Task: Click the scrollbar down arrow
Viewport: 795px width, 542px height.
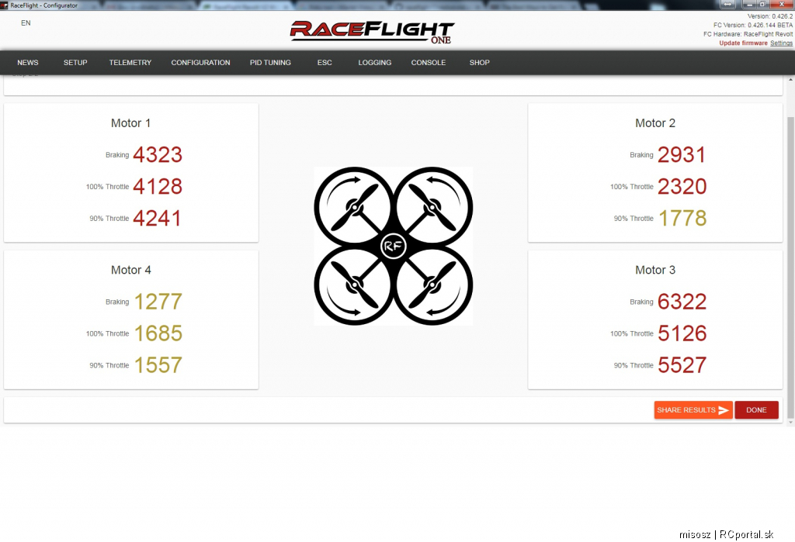Action: tap(790, 422)
